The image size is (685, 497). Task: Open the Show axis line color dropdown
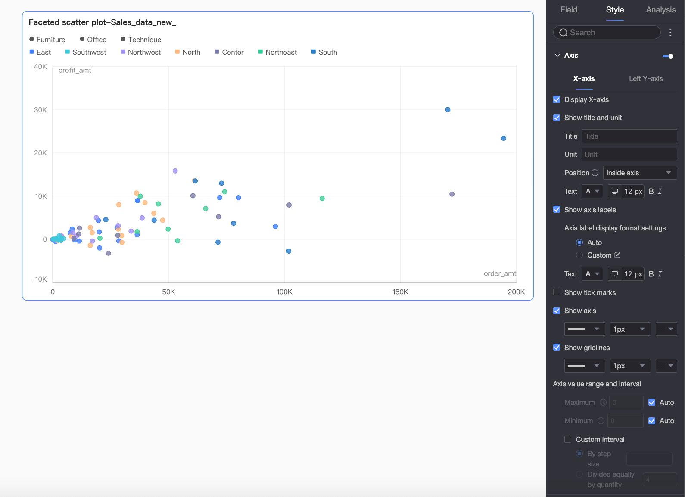(666, 329)
